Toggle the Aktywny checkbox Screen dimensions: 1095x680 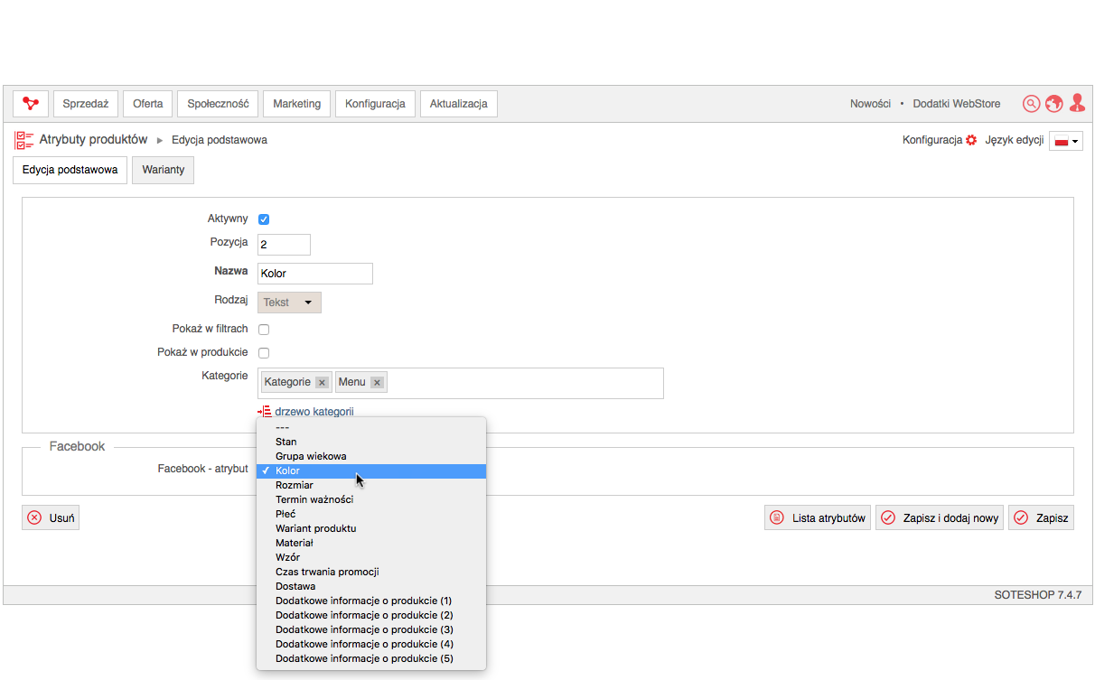coord(264,219)
